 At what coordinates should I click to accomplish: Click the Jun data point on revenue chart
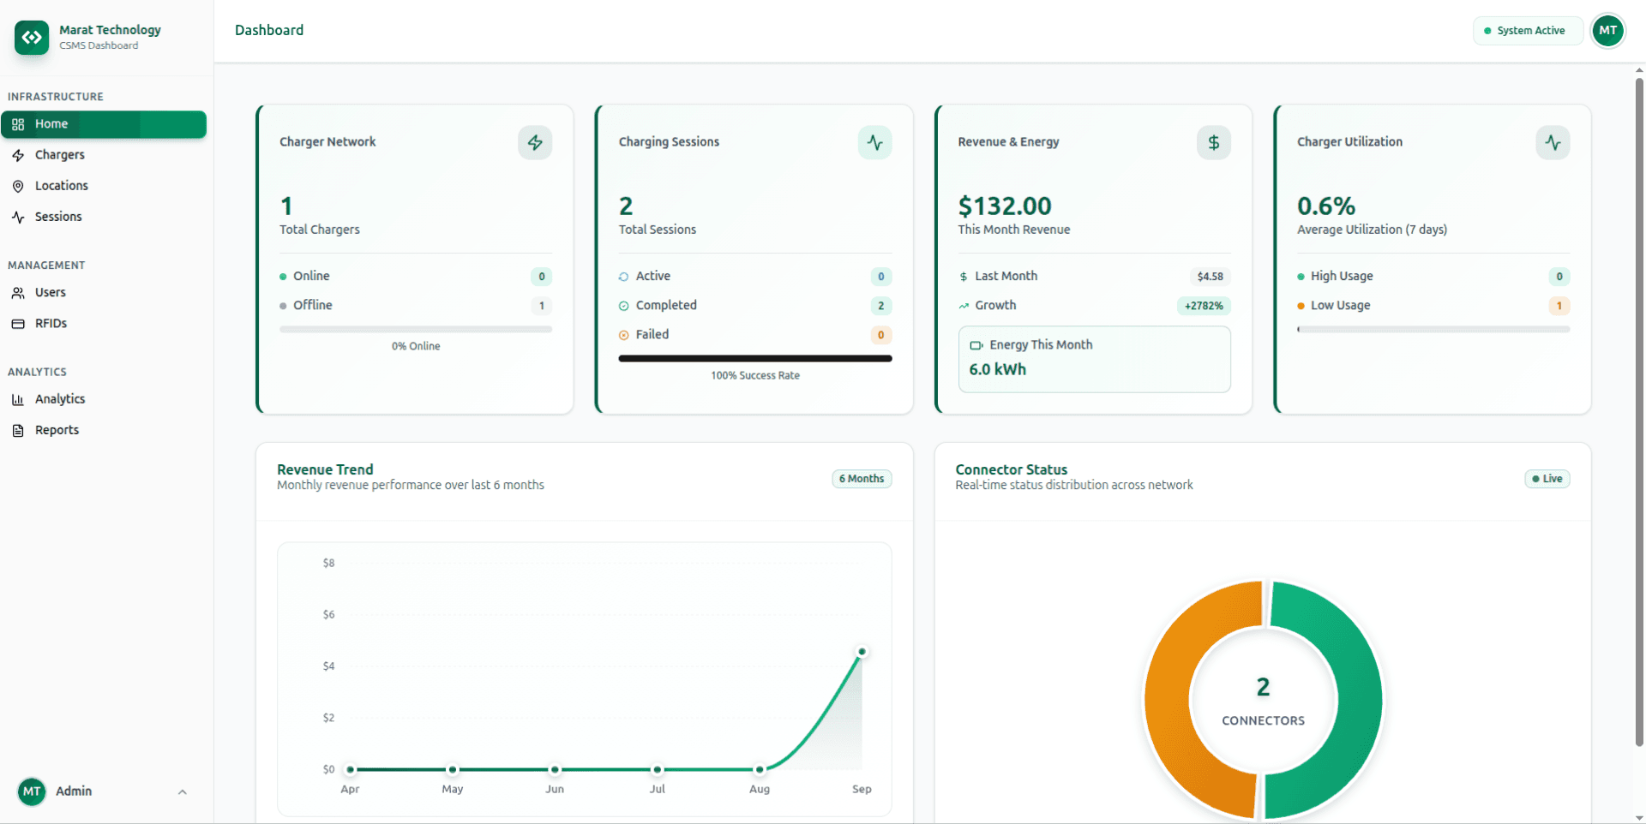(555, 769)
